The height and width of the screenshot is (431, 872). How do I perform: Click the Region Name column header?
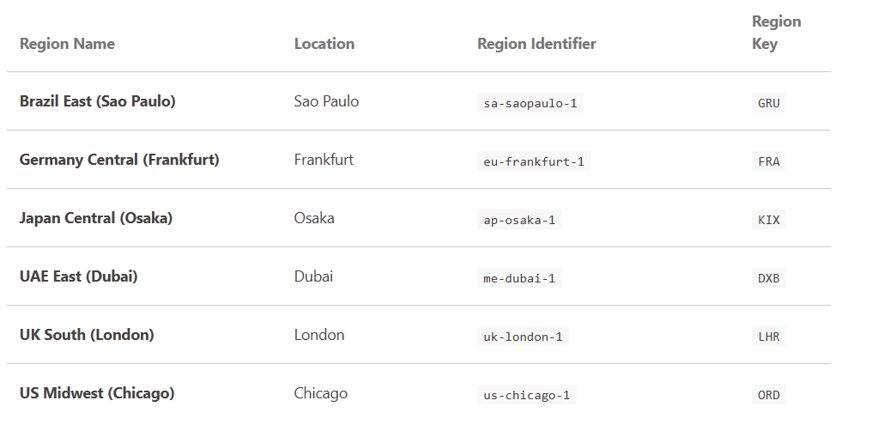67,44
